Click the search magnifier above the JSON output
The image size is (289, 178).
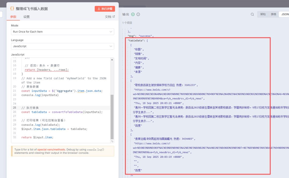(x=252, y=14)
